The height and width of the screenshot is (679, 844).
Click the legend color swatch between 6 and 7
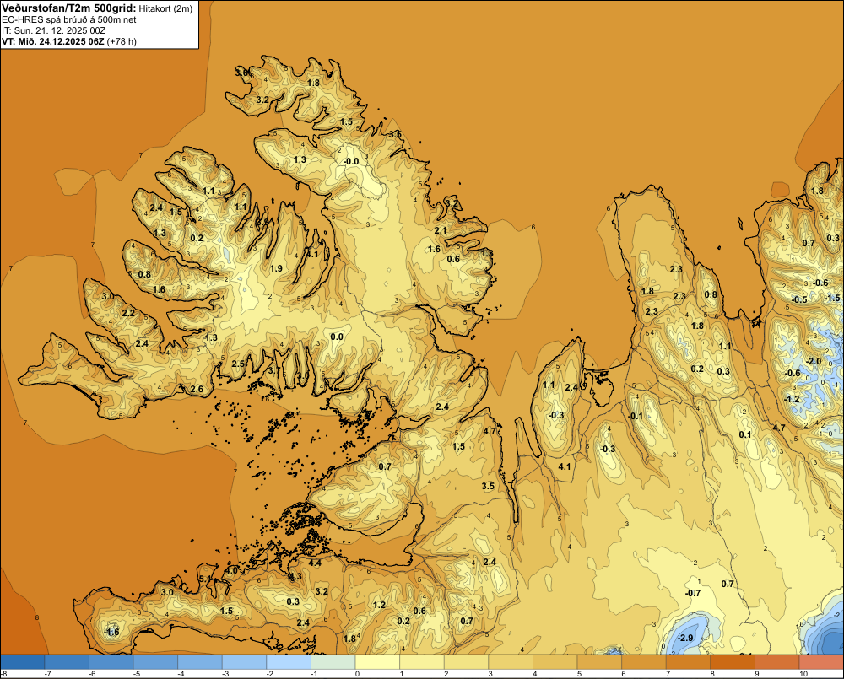tap(644, 662)
